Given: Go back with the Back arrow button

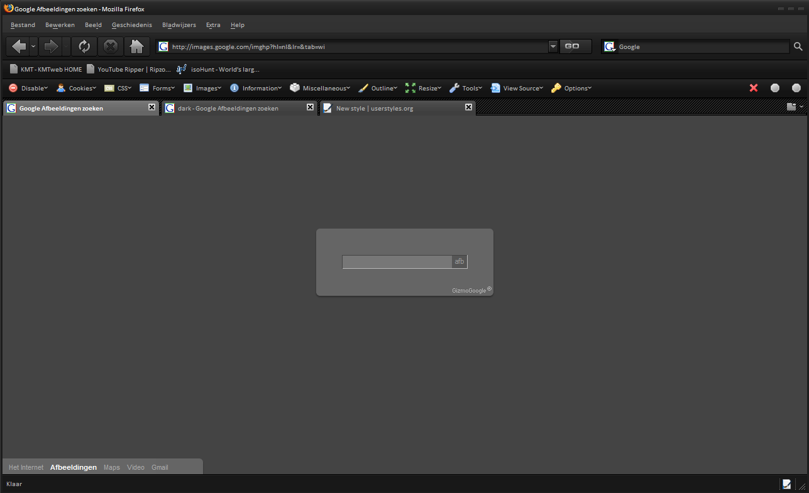Looking at the screenshot, I should (x=18, y=46).
